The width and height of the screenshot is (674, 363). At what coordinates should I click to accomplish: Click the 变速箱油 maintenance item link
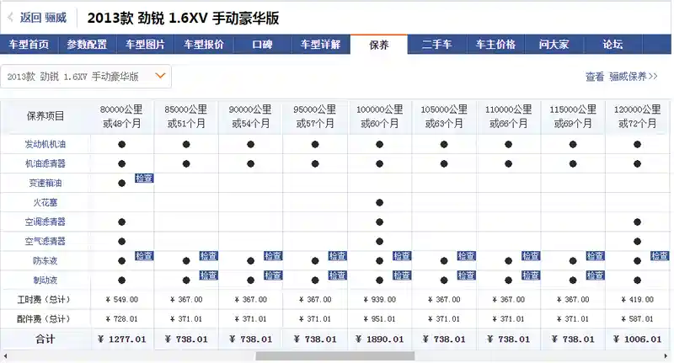pyautogui.click(x=45, y=183)
